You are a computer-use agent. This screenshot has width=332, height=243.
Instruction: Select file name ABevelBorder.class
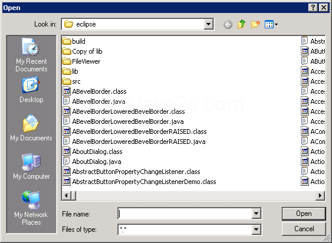point(99,91)
